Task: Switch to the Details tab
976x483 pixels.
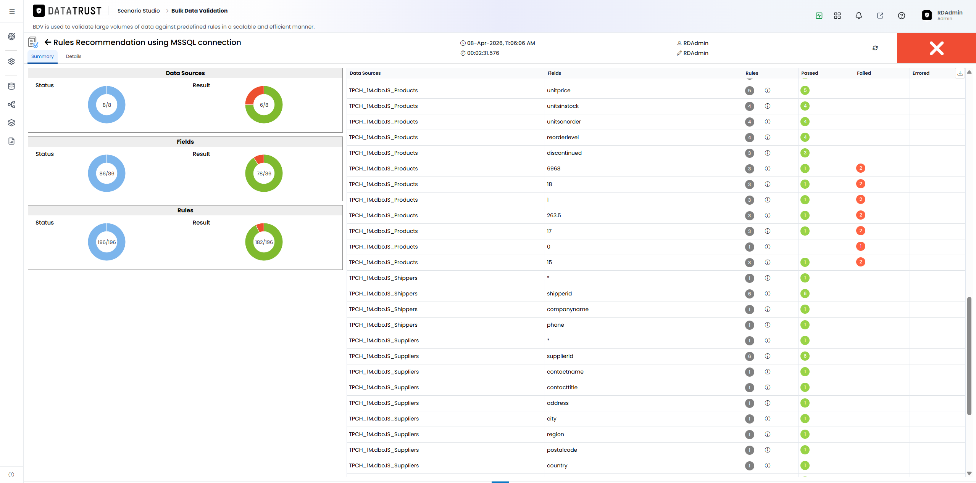Action: (74, 56)
